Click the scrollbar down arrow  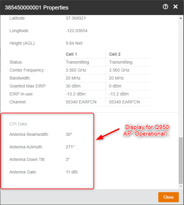pyautogui.click(x=181, y=186)
